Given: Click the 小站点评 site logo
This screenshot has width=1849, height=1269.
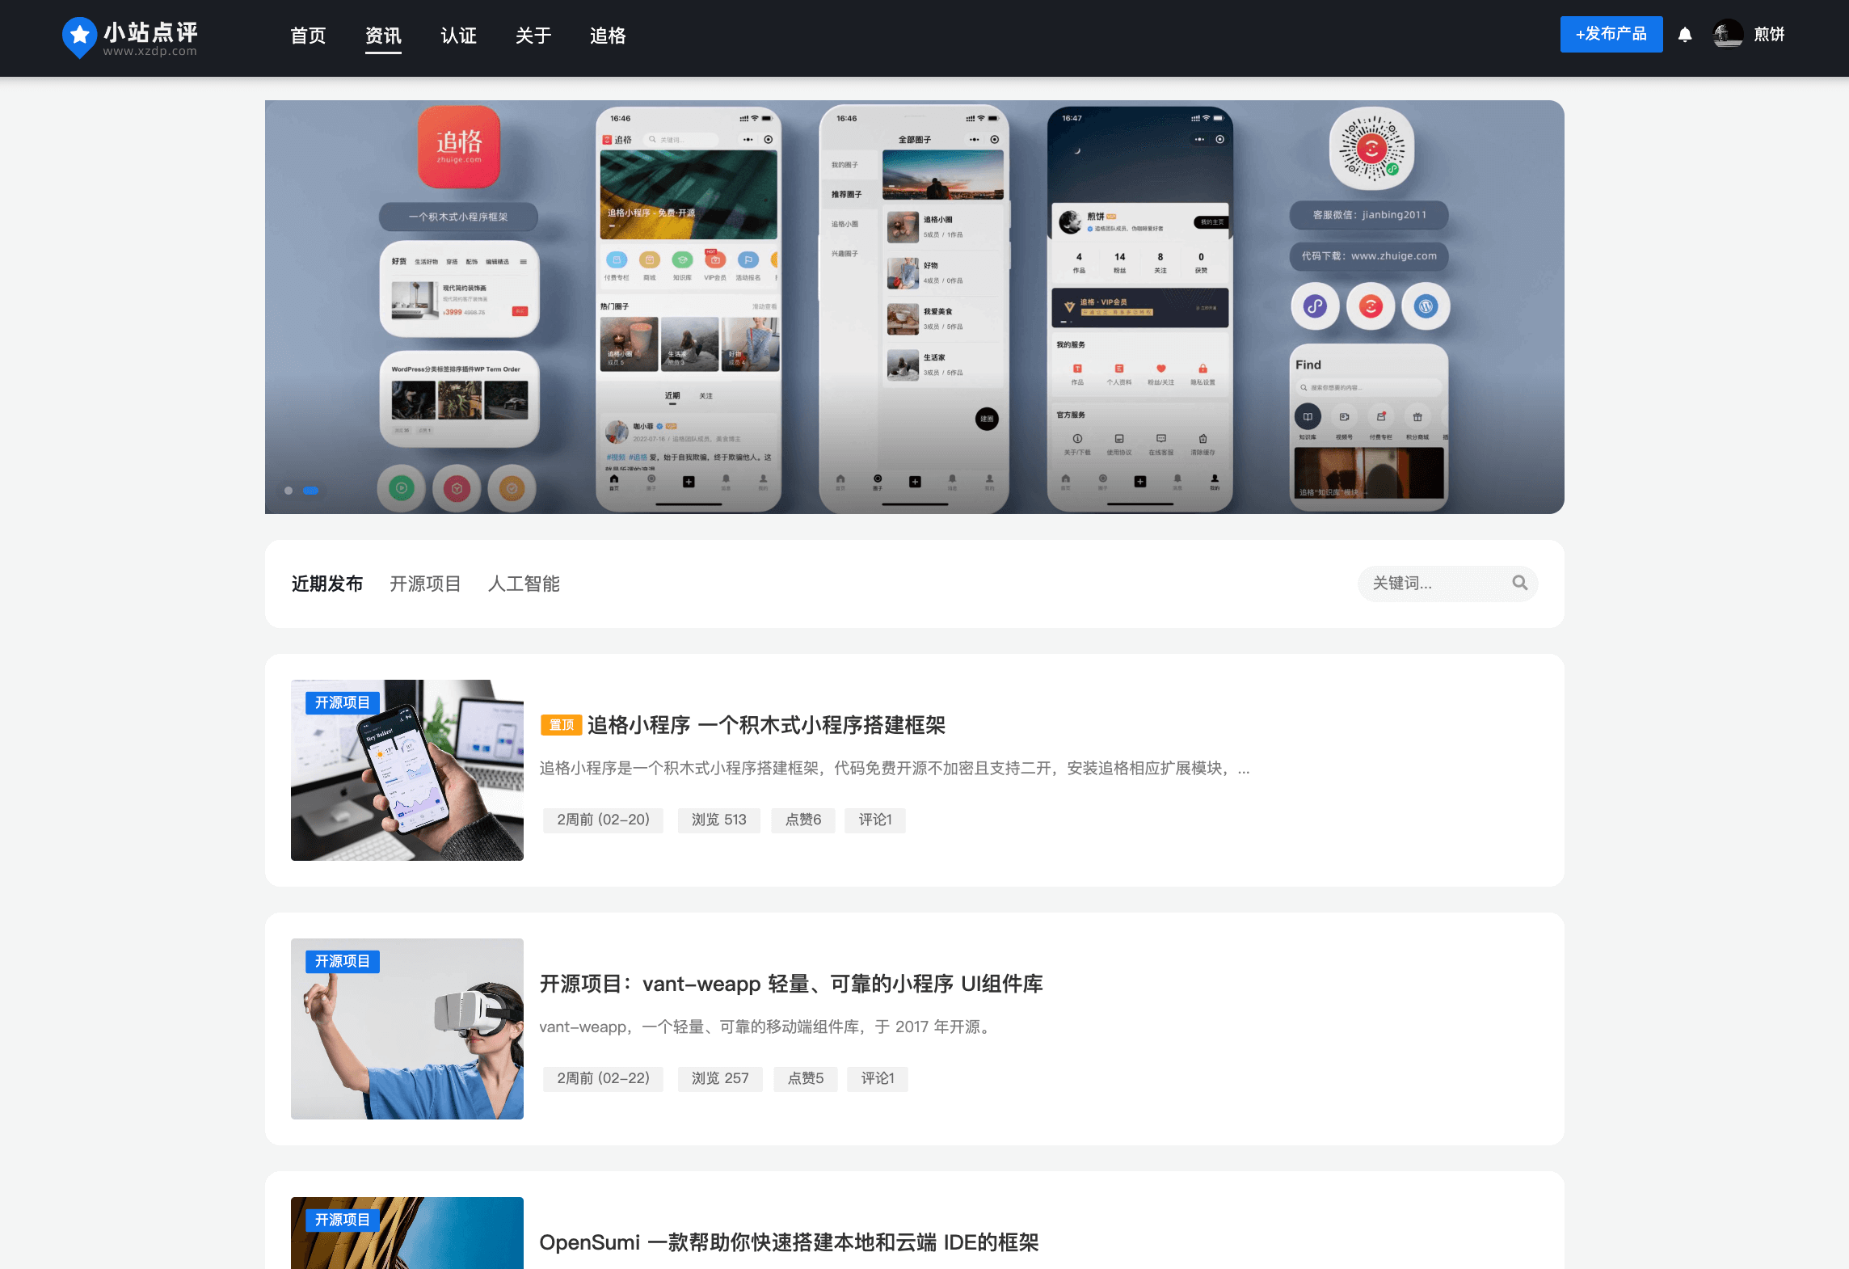Looking at the screenshot, I should 130,37.
